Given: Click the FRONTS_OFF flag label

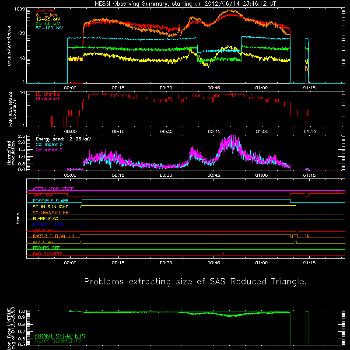Looking at the screenshot, I should click(46, 248).
